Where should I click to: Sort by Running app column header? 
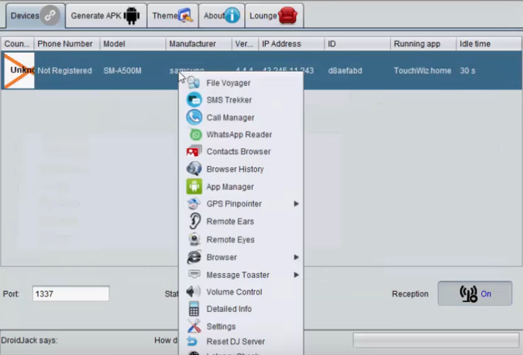pyautogui.click(x=423, y=44)
